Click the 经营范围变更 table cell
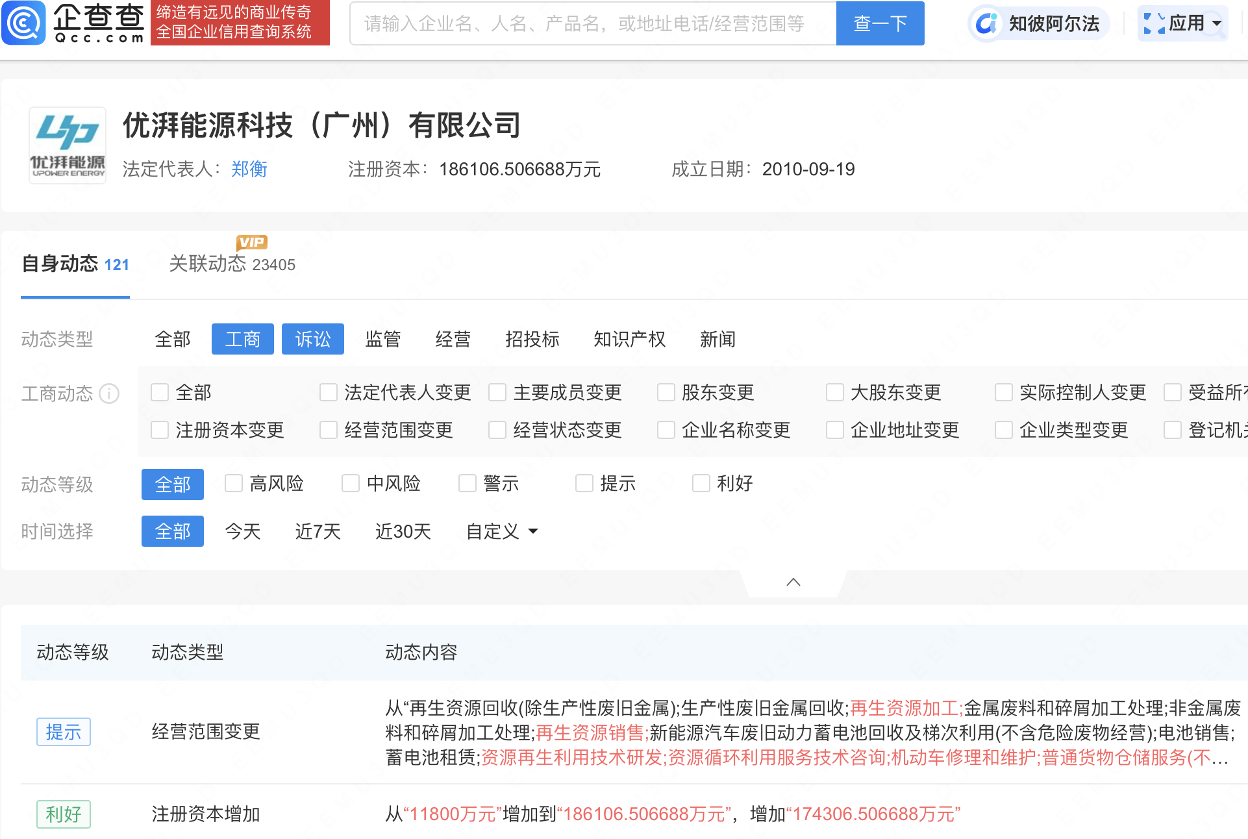 point(206,732)
